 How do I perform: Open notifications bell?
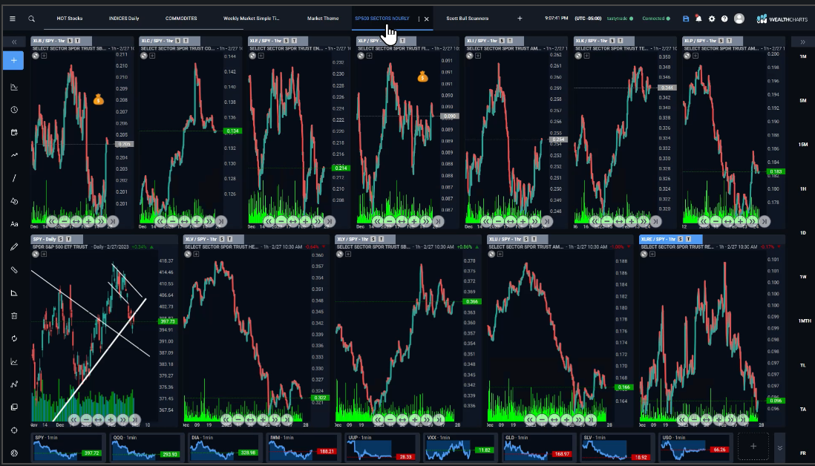(x=698, y=19)
